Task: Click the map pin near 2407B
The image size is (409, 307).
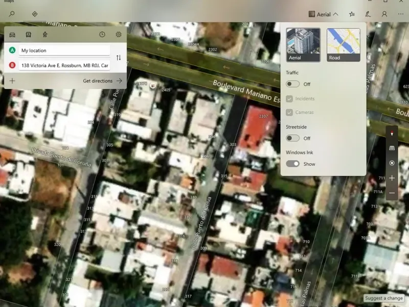Action: tap(152, 85)
